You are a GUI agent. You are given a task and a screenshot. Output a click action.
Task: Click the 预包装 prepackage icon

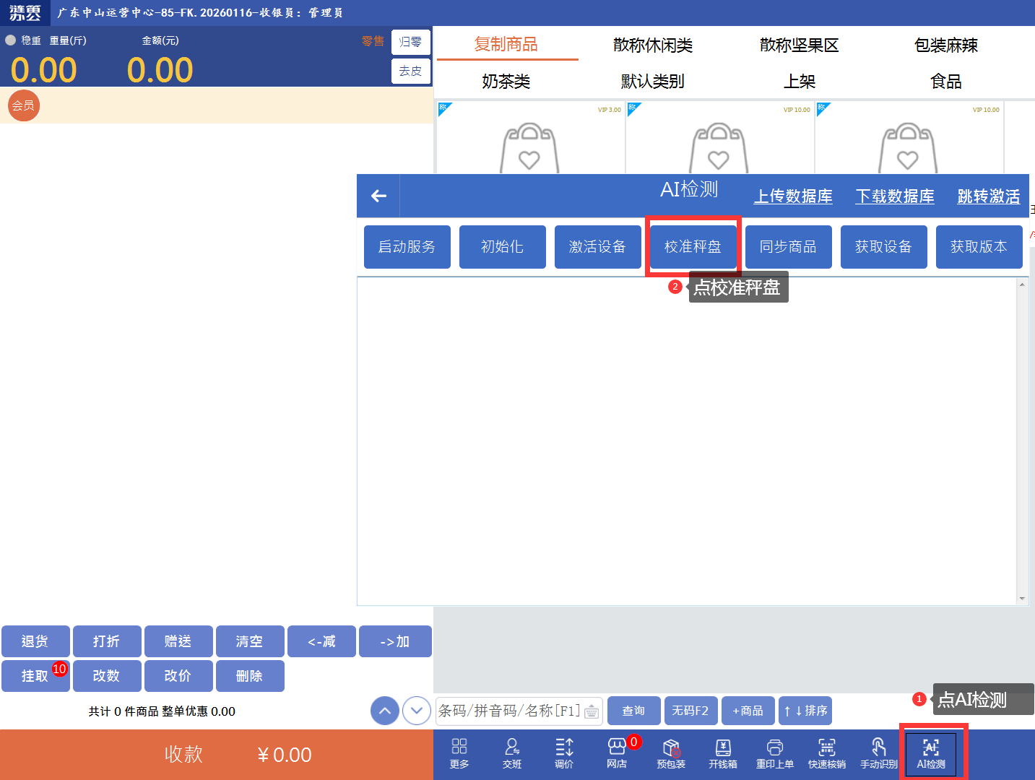coord(671,753)
